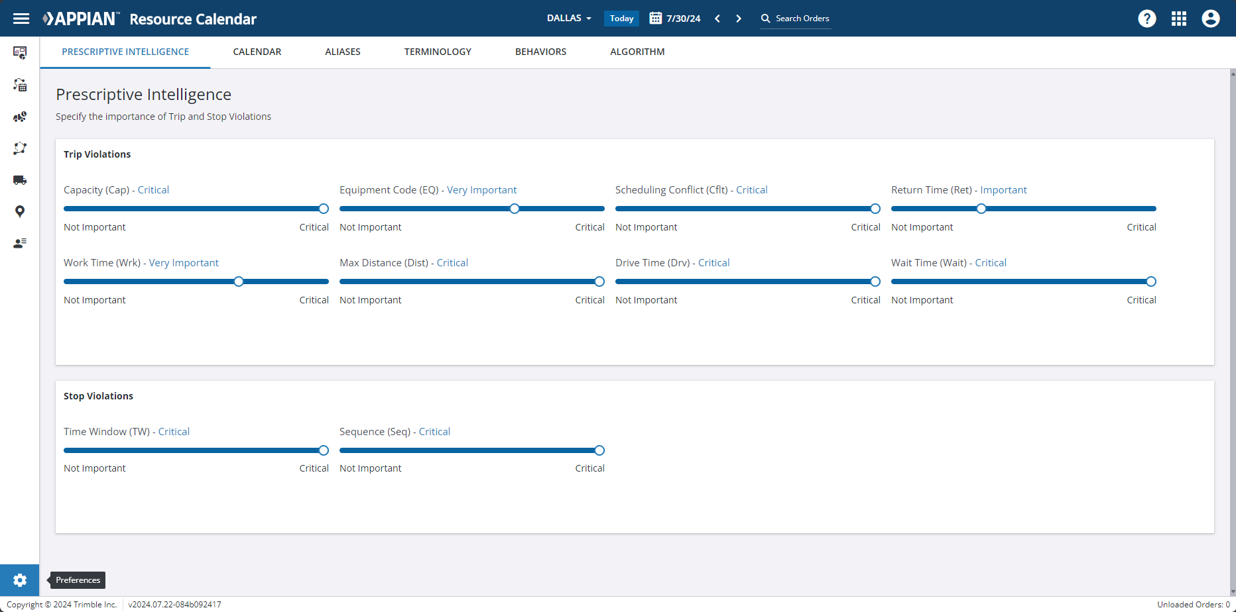Click the Equipment Code (EQ) slider handle
This screenshot has width=1236, height=612.
[x=515, y=209]
